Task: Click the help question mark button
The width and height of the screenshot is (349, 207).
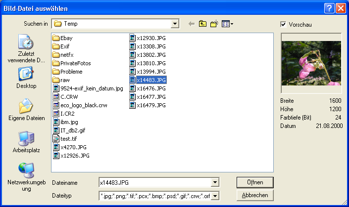Action: [x=329, y=8]
